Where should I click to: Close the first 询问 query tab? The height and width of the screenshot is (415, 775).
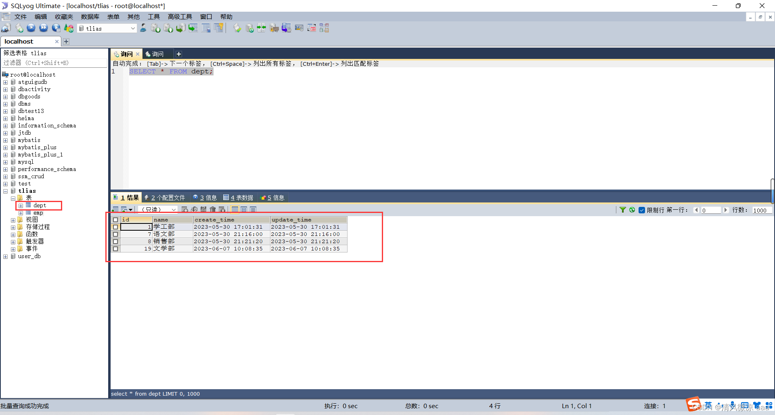(138, 54)
